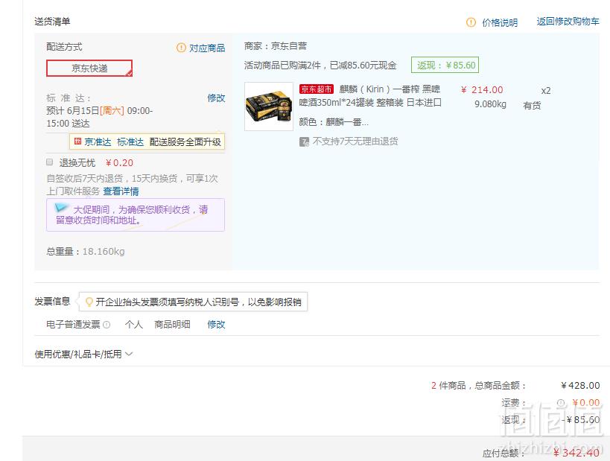Click the 商品明细 invoice content text
This screenshot has height=461, width=610.
click(172, 325)
